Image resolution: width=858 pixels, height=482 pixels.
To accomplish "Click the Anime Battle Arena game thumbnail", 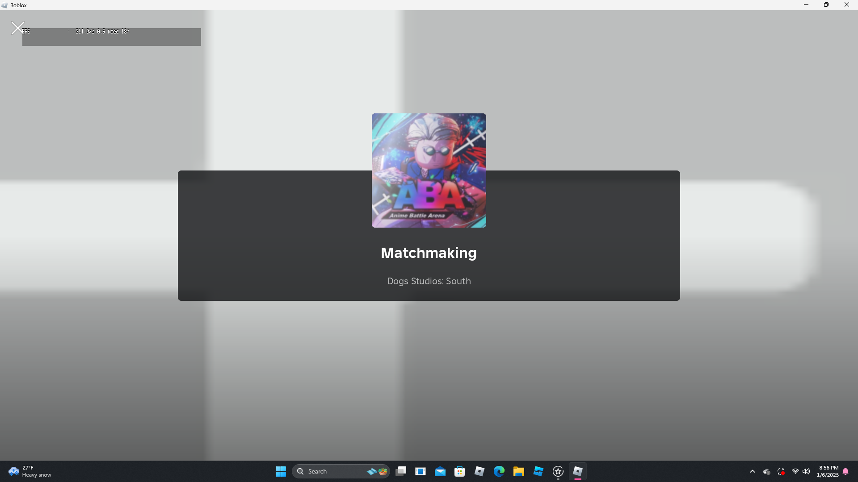I will pyautogui.click(x=429, y=170).
